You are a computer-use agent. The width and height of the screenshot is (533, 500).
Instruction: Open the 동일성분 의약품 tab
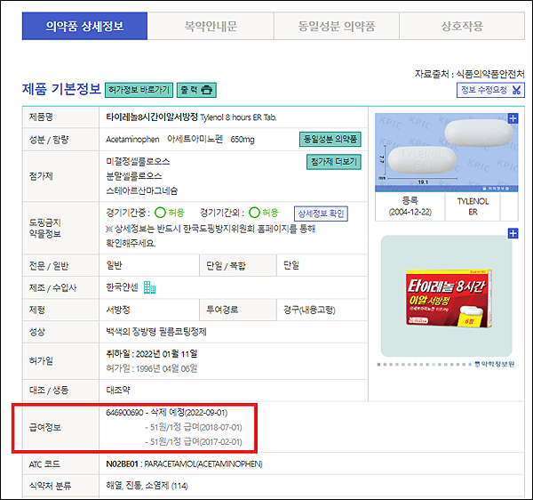pyautogui.click(x=337, y=26)
